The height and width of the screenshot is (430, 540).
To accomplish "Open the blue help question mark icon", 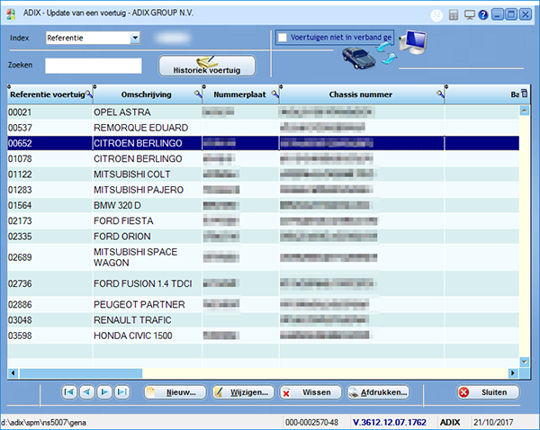I will click(x=483, y=14).
